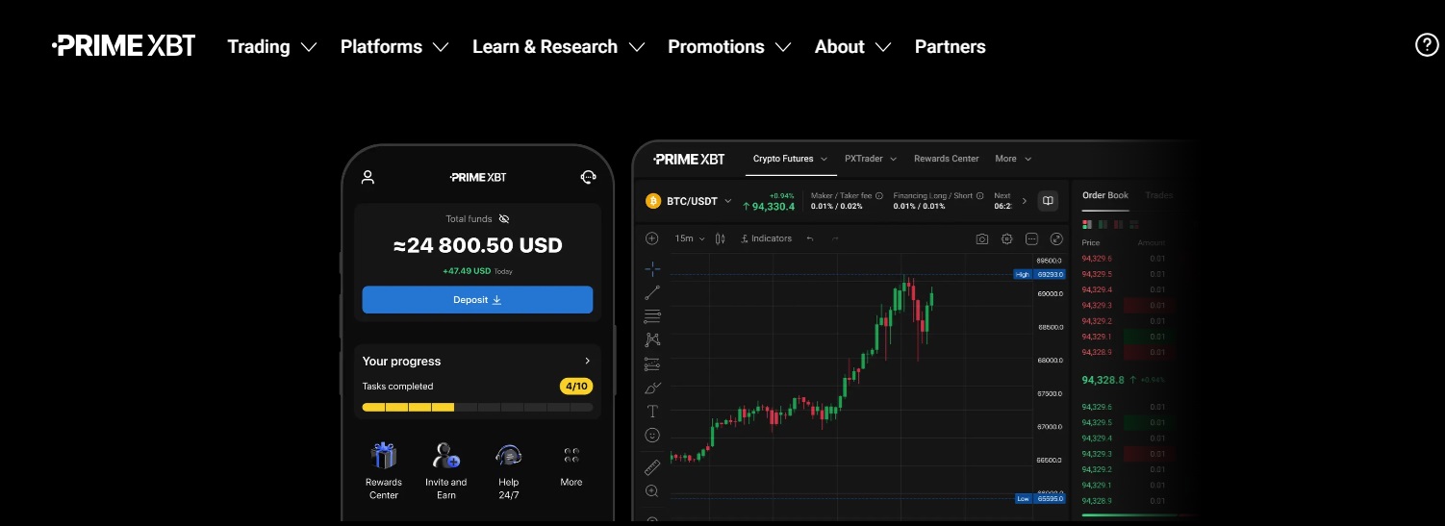Click the Financing Long / Short info icon
The width and height of the screenshot is (1445, 526).
point(980,195)
